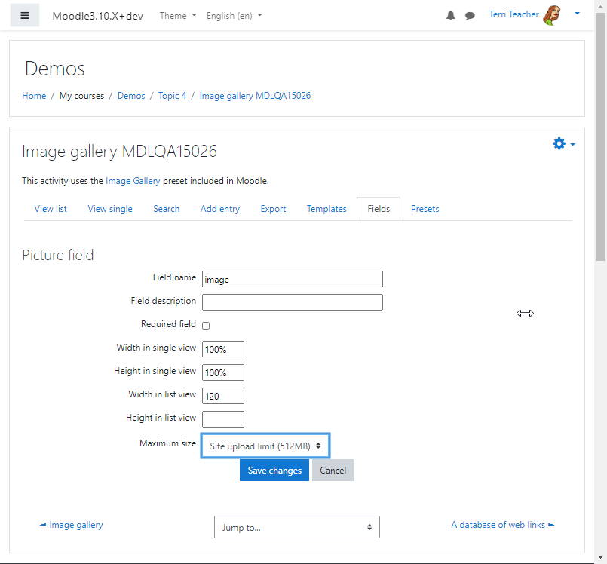The image size is (607, 564).
Task: Open the Export tab
Action: 273,209
